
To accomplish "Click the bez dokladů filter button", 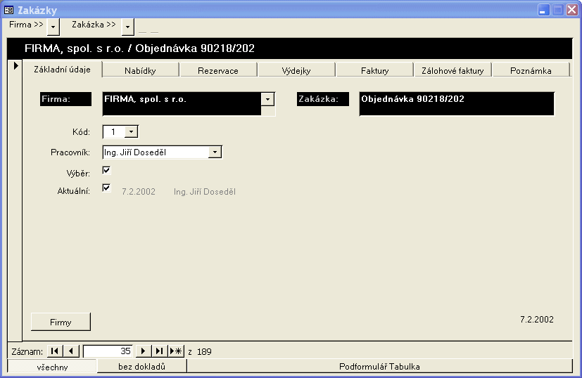I will click(141, 366).
